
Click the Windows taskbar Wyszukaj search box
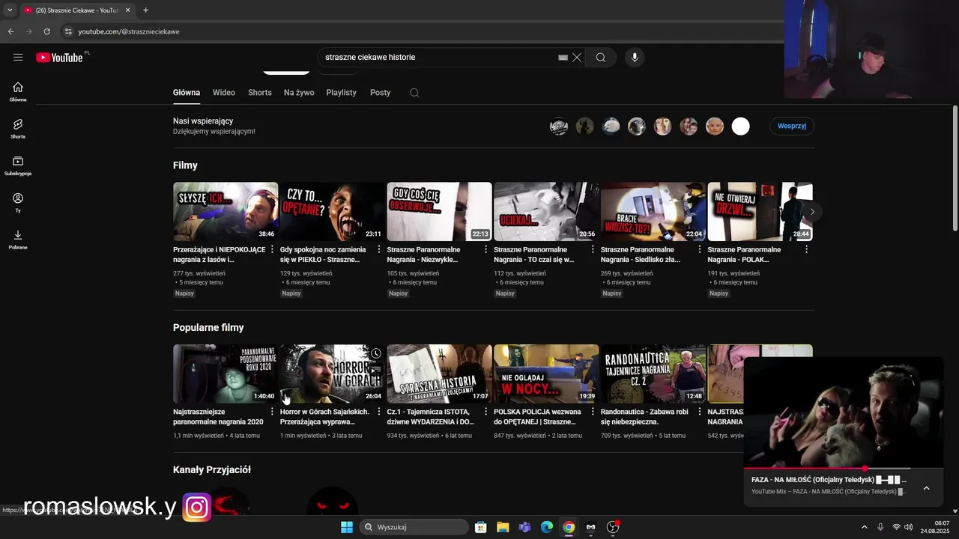(x=414, y=527)
